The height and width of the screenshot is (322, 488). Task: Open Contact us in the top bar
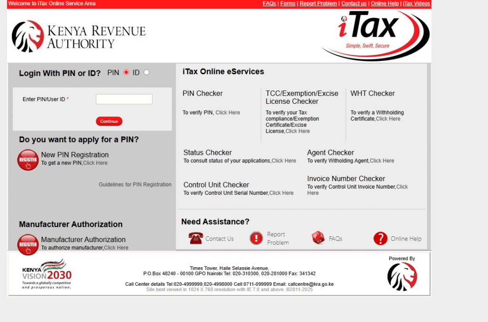354,3
